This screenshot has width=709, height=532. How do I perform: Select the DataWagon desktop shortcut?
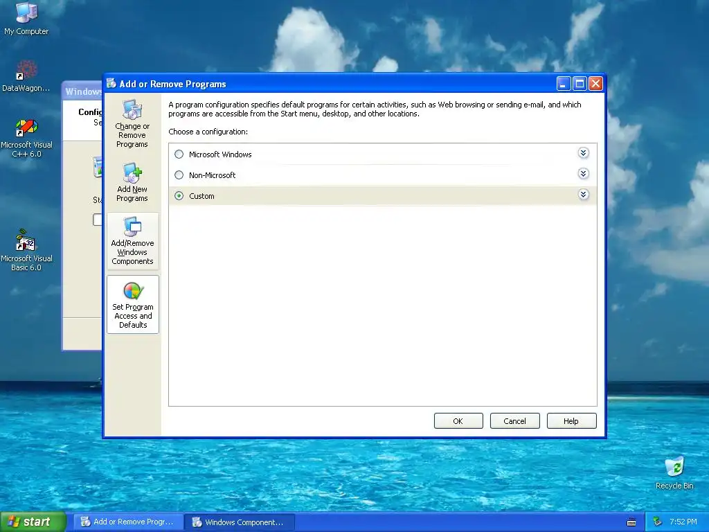26,76
